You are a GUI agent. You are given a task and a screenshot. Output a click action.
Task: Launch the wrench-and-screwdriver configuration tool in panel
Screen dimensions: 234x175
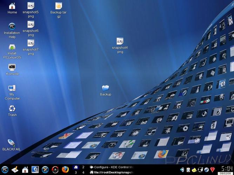click(45, 170)
